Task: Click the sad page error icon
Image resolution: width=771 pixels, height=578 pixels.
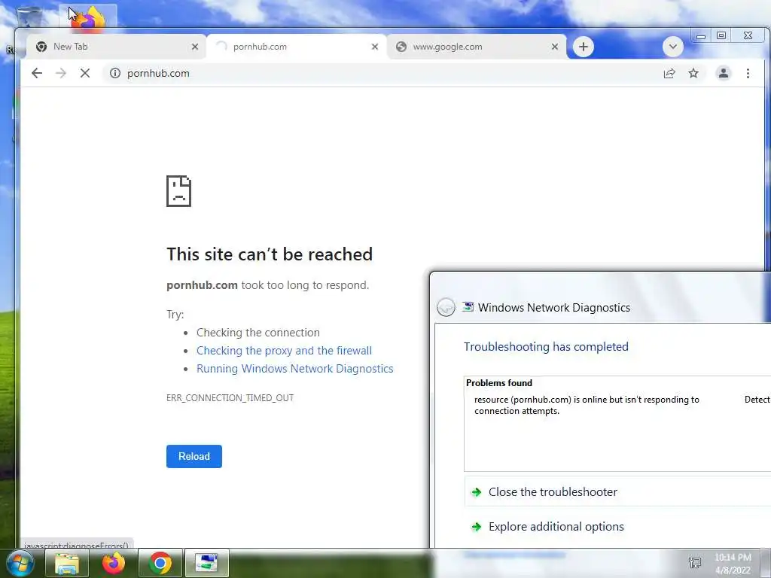Action: (178, 191)
